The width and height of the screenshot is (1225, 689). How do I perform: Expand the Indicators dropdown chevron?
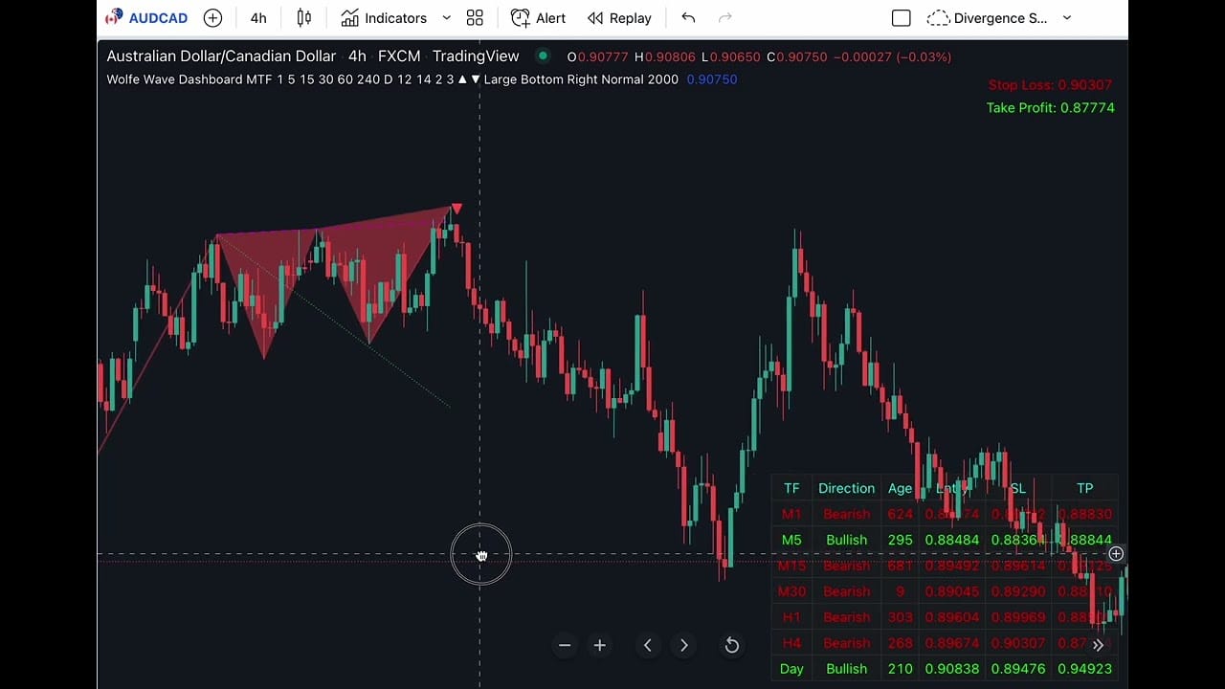coord(445,17)
